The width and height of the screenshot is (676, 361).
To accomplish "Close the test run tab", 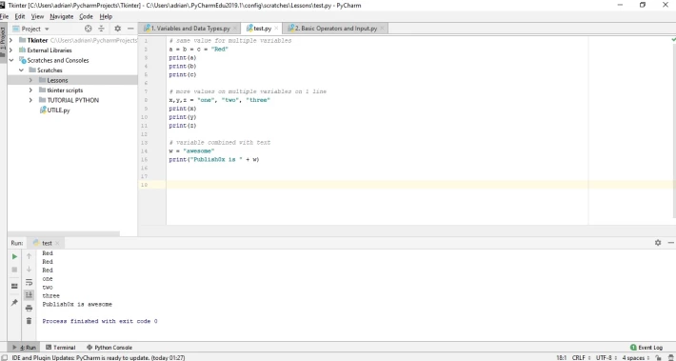I will click(57, 243).
